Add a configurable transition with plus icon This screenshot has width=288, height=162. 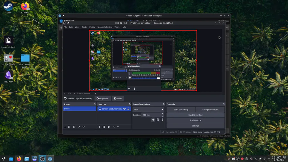pyautogui.click(x=153, y=120)
